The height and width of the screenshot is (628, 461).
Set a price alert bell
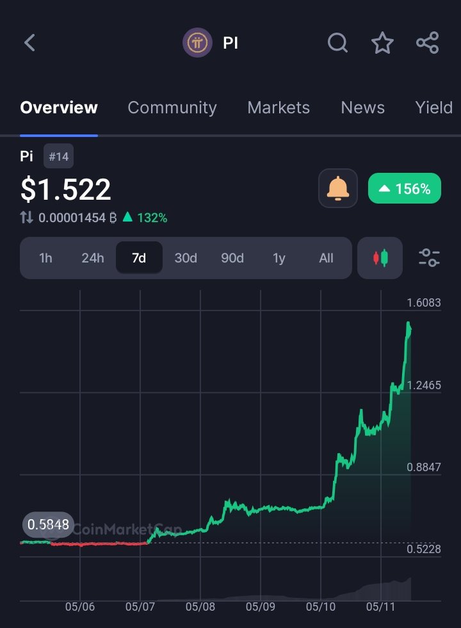(338, 188)
